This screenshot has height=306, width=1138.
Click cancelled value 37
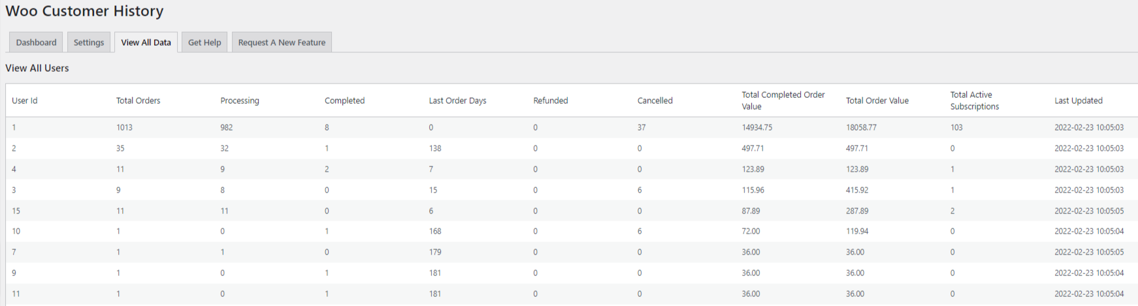pos(642,127)
